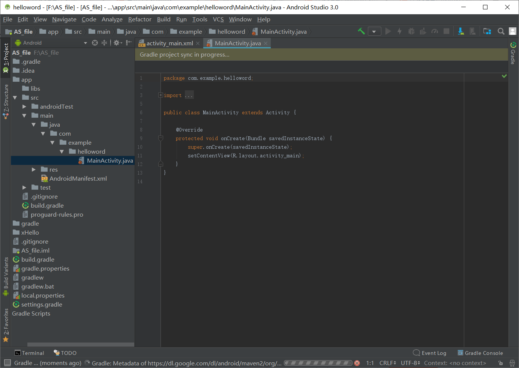Click the Search Everywhere magnifier icon
The image size is (519, 368).
pos(501,31)
